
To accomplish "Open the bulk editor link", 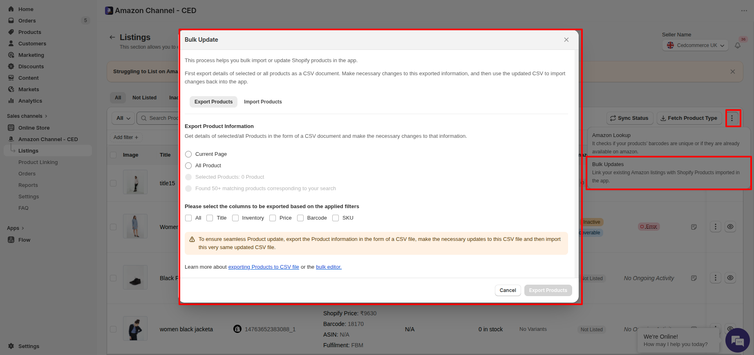I will coord(329,267).
